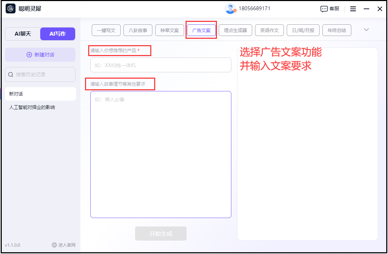
Task: Click the product name input field
Action: pos(160,65)
